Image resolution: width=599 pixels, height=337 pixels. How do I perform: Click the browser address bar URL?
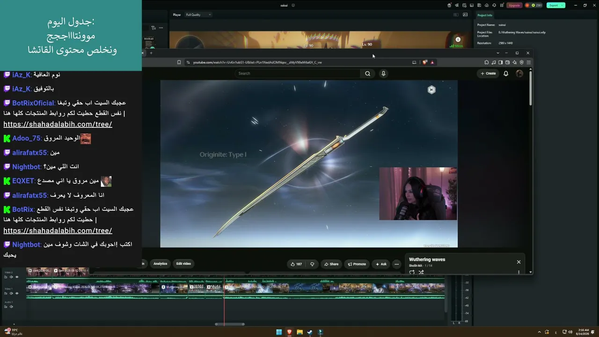257,62
